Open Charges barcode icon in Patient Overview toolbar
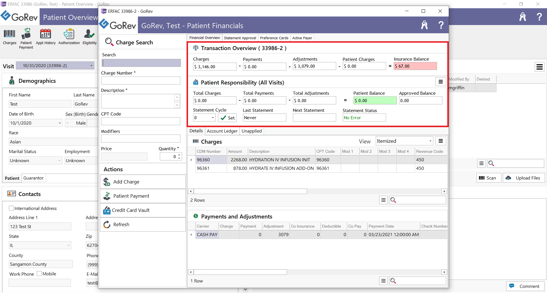 tap(9, 34)
